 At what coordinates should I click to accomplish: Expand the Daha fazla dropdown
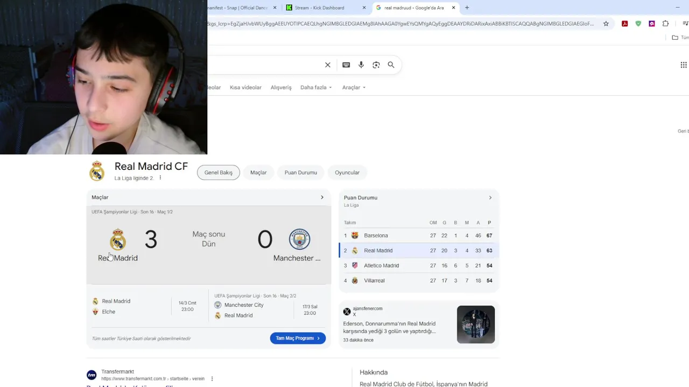[x=316, y=88]
